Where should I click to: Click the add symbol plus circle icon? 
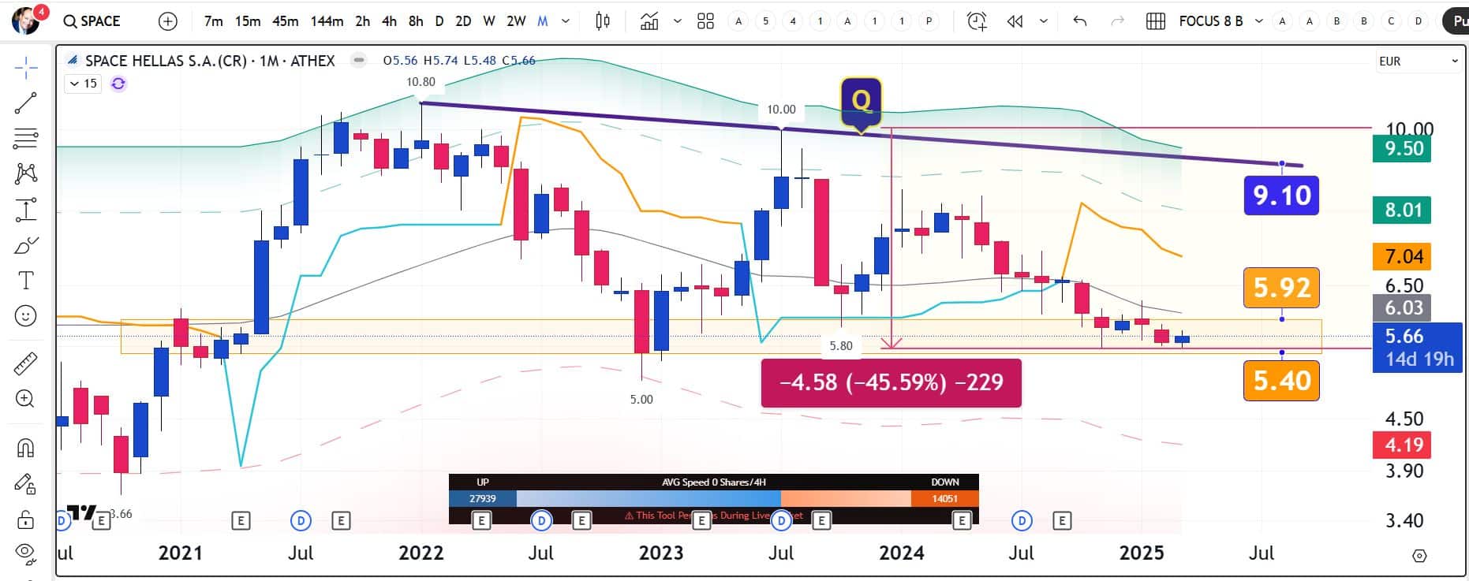(x=168, y=21)
